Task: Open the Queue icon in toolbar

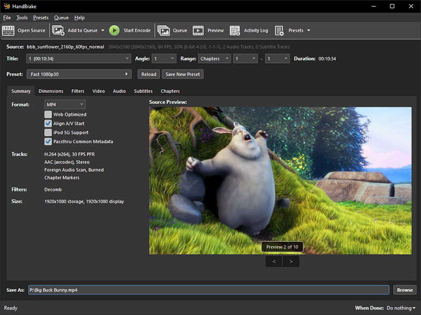Action: pyautogui.click(x=164, y=30)
